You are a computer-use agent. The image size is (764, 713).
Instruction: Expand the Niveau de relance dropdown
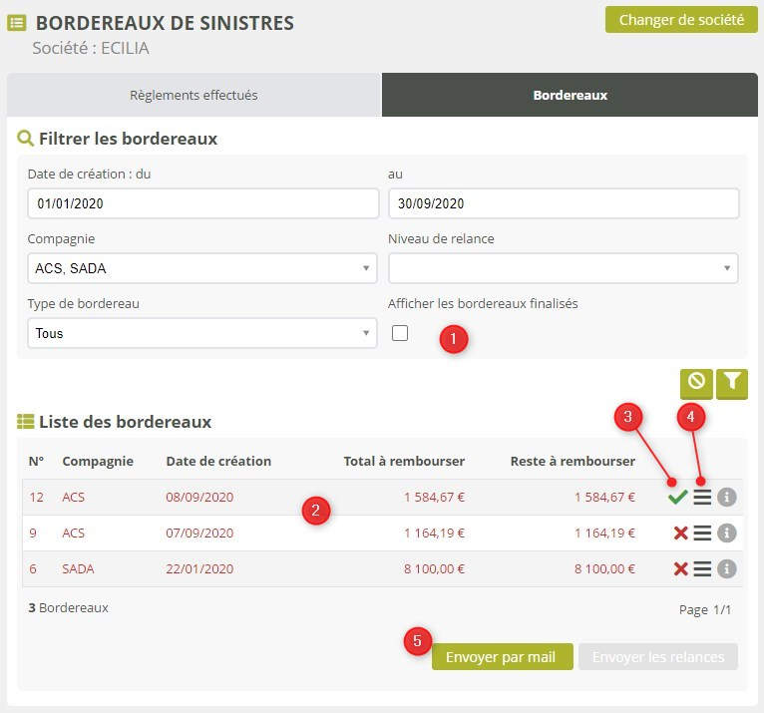click(563, 268)
